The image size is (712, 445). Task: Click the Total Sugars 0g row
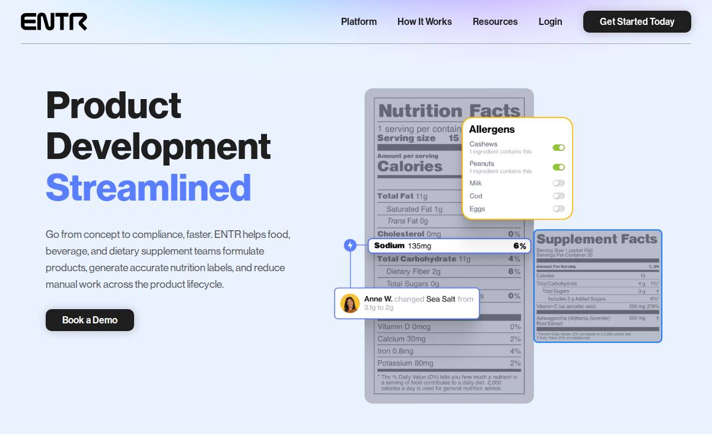tap(449, 284)
